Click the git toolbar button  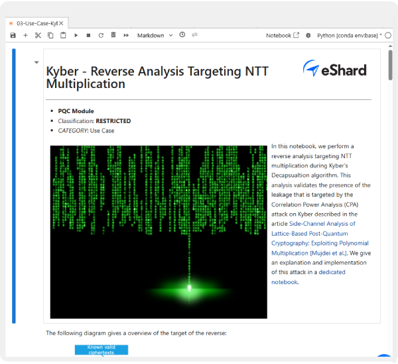pos(194,34)
